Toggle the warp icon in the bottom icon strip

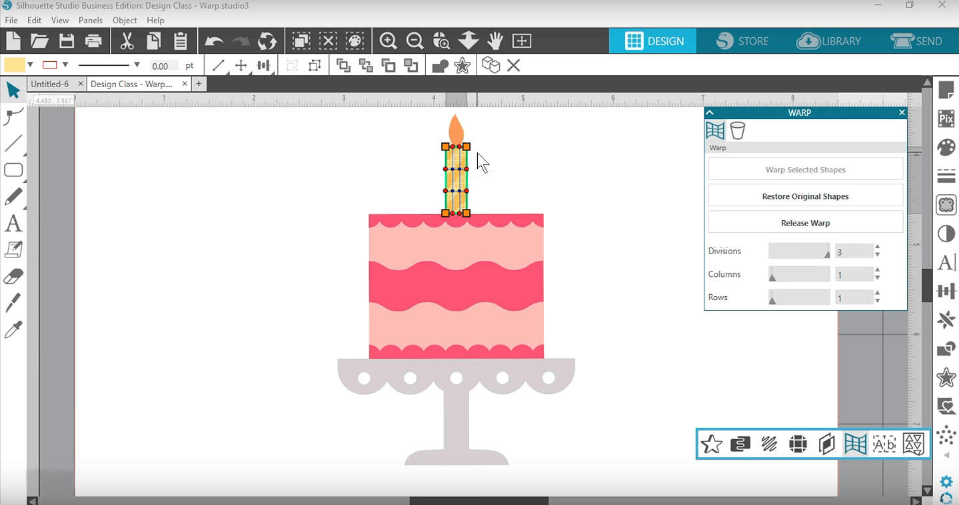855,444
